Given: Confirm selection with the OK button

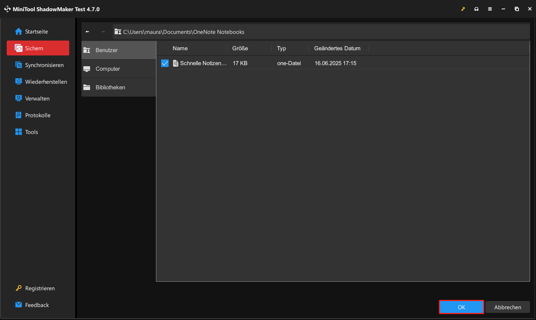Looking at the screenshot, I should pos(462,307).
